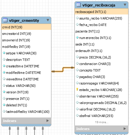
Task: Collapse the vtiger_reciboscaja table columns
Action: 125,5
